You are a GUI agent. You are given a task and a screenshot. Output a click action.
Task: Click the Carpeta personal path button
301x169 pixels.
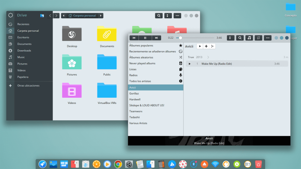pyautogui.click(x=82, y=16)
